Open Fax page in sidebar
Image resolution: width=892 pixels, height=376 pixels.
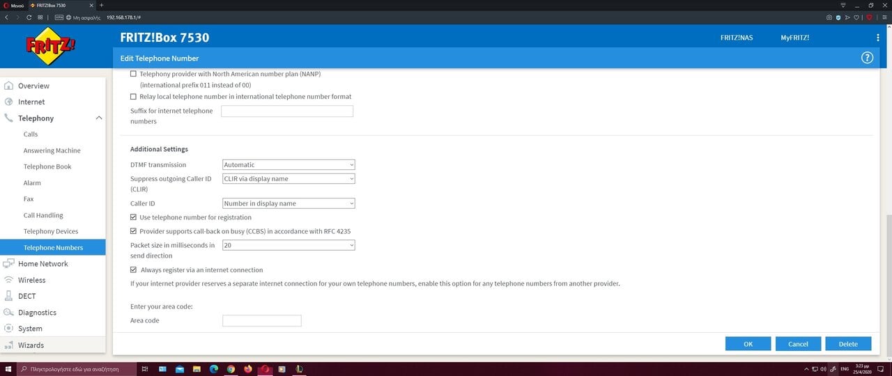coord(29,199)
